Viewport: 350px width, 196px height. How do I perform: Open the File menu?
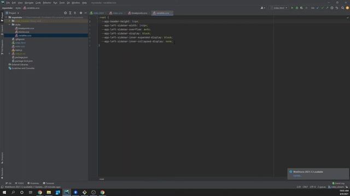tap(8, 3)
